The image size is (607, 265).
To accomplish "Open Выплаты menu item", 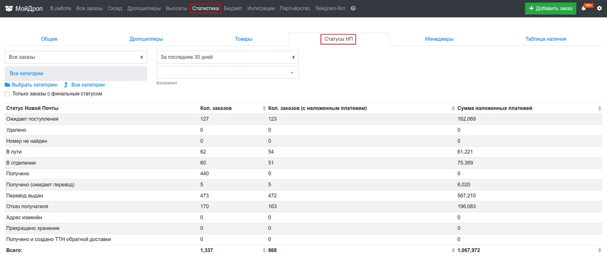I will pyautogui.click(x=176, y=8).
